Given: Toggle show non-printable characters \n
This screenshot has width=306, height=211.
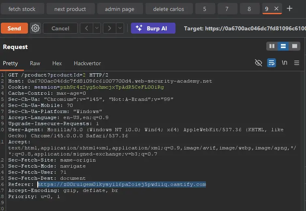Looking at the screenshot, I should (285, 63).
